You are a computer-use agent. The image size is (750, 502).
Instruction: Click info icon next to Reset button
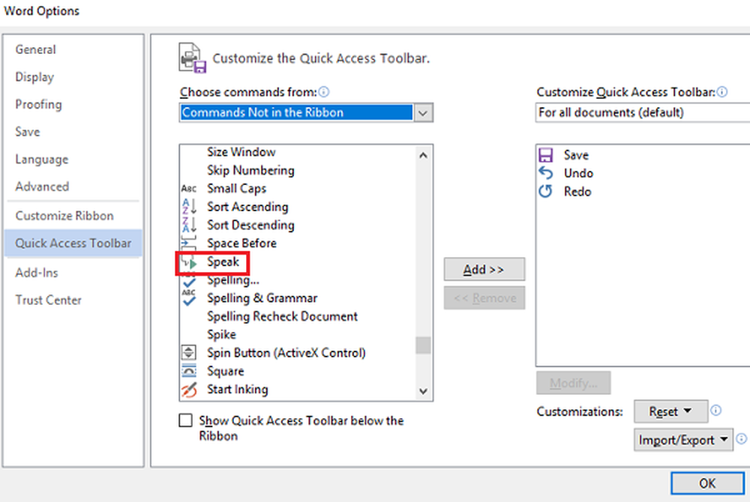pos(715,411)
